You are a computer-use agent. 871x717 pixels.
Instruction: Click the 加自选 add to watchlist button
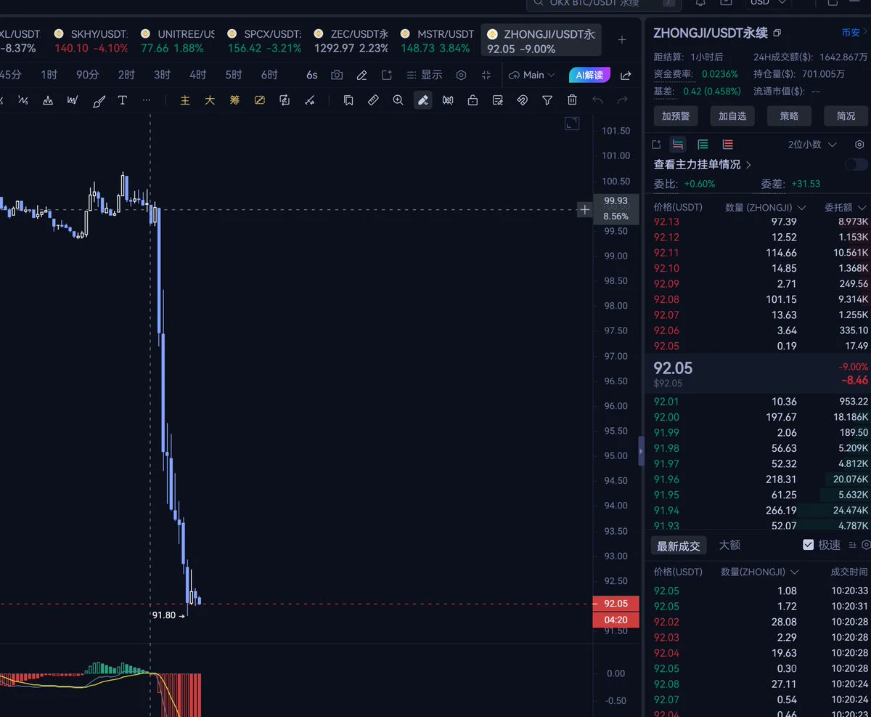(732, 116)
